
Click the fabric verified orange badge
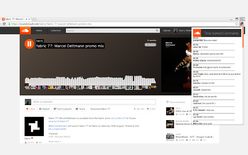(32, 138)
